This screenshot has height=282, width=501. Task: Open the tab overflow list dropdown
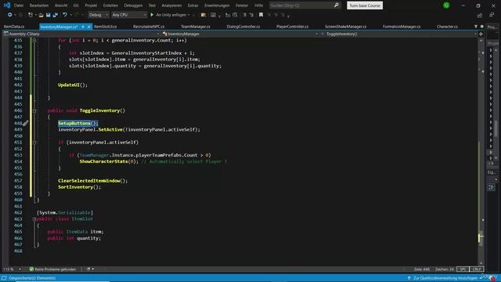(x=476, y=27)
